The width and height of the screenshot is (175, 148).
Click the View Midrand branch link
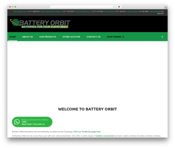click(110, 12)
